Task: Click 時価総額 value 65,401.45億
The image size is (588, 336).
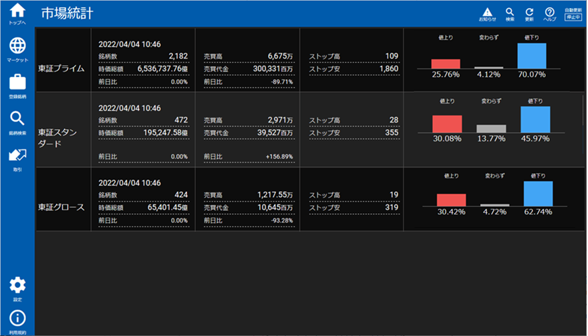Action: point(168,207)
